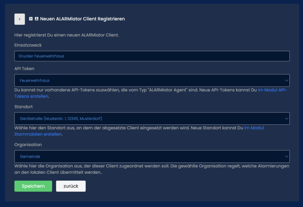
Task: Click the API Token field label
Action: point(24,69)
